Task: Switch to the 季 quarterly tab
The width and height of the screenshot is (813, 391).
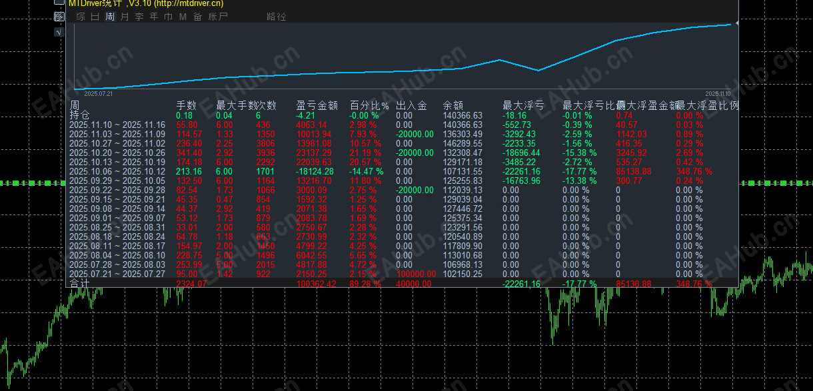Action: (x=139, y=17)
